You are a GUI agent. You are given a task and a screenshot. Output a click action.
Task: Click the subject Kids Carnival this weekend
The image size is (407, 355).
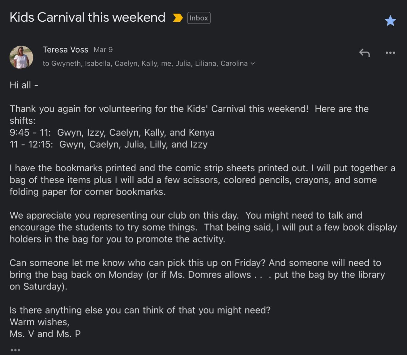87,18
